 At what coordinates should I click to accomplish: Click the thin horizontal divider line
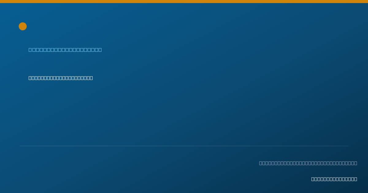(x=184, y=146)
